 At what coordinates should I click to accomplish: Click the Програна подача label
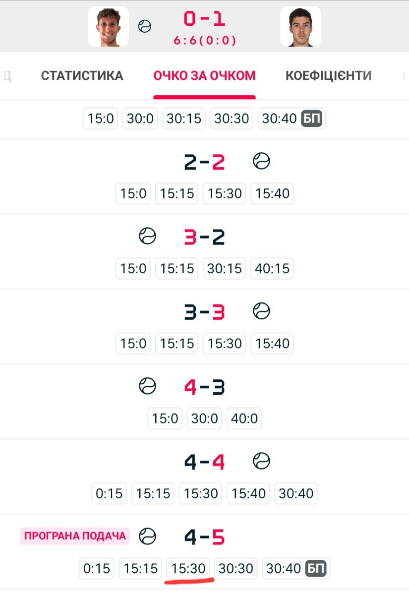[75, 536]
